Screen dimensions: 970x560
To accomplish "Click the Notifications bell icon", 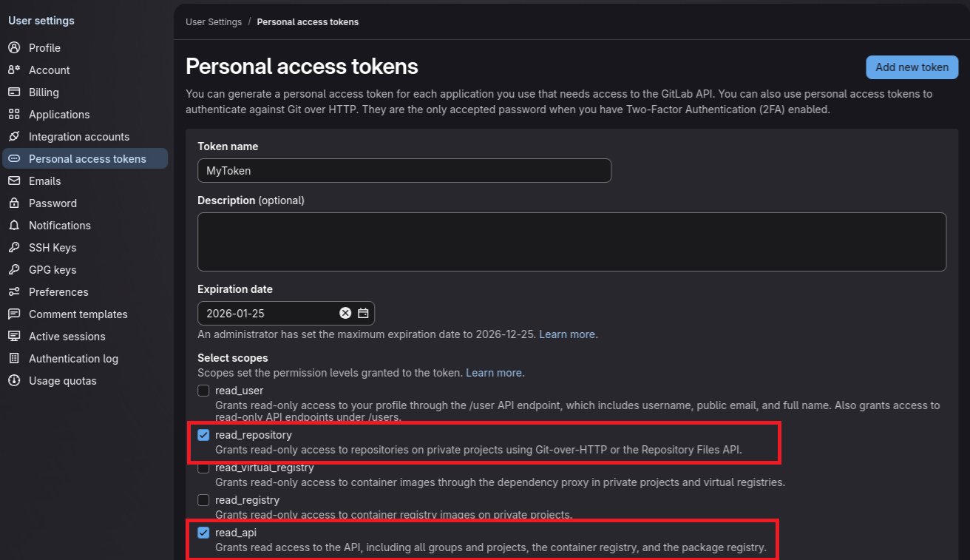I will point(14,225).
